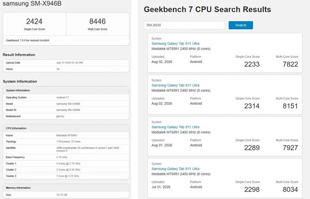Click single-core score 2289 in third result
310x199 pixels.
pos(252,148)
